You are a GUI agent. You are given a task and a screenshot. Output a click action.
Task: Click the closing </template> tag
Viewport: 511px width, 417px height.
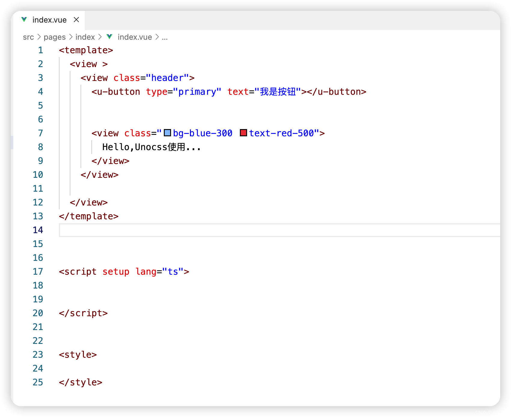pos(89,216)
